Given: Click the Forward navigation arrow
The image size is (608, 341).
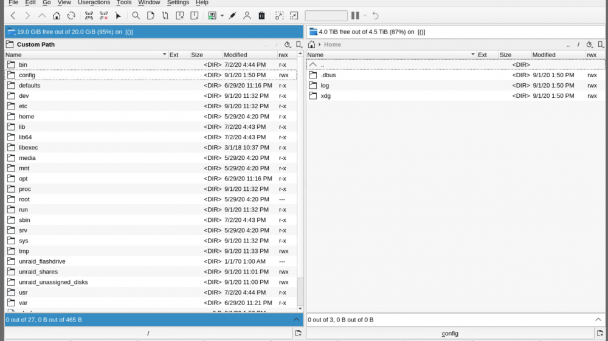Looking at the screenshot, I should click(27, 16).
